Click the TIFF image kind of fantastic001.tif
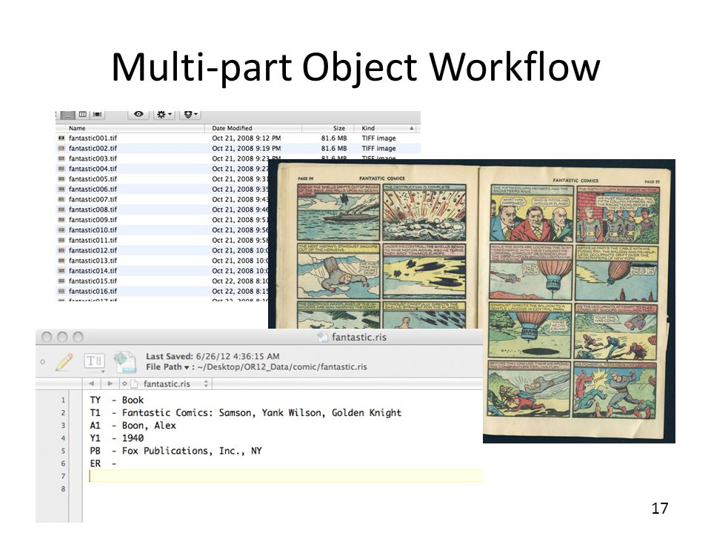Viewport: 711px width, 533px height. (378, 138)
